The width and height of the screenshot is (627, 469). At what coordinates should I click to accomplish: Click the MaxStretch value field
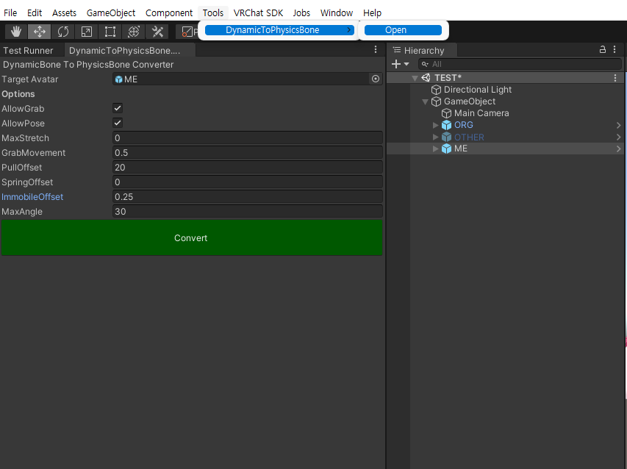[x=248, y=138]
